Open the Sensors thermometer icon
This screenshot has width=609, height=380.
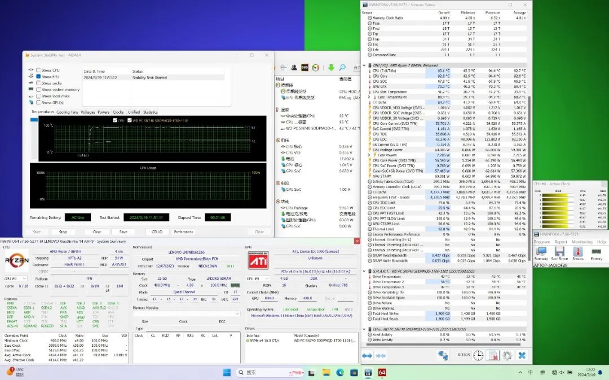[578, 251]
